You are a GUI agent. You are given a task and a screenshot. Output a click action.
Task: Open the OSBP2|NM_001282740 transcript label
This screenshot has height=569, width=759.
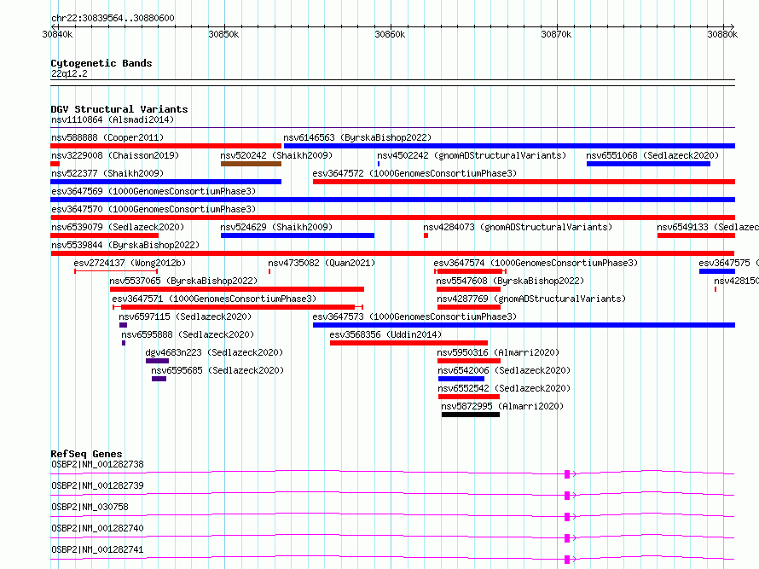(x=97, y=528)
